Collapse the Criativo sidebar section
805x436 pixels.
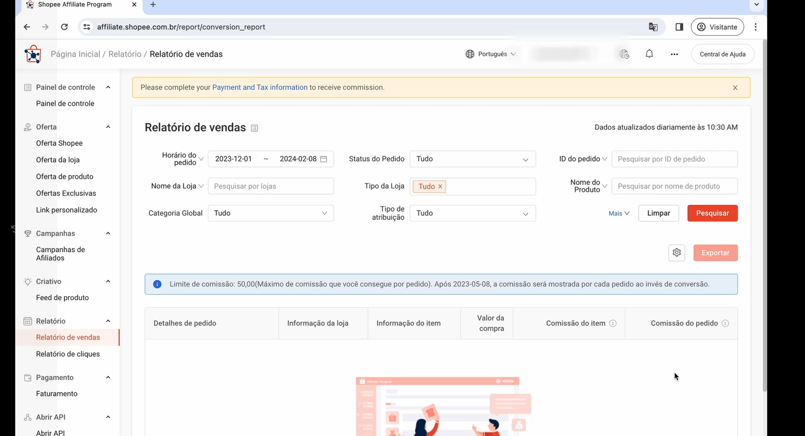click(108, 281)
